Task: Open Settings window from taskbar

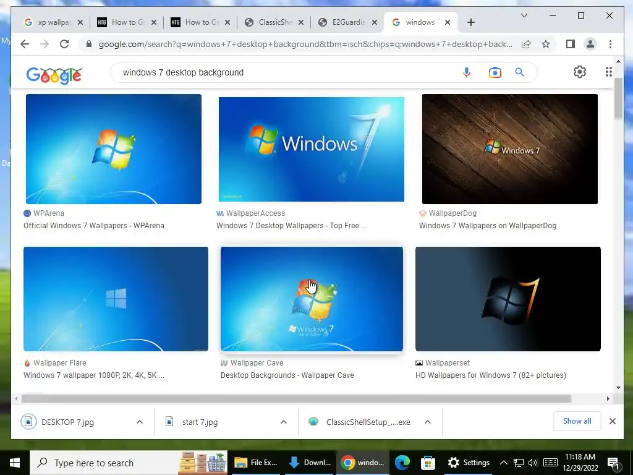Action: (x=469, y=463)
